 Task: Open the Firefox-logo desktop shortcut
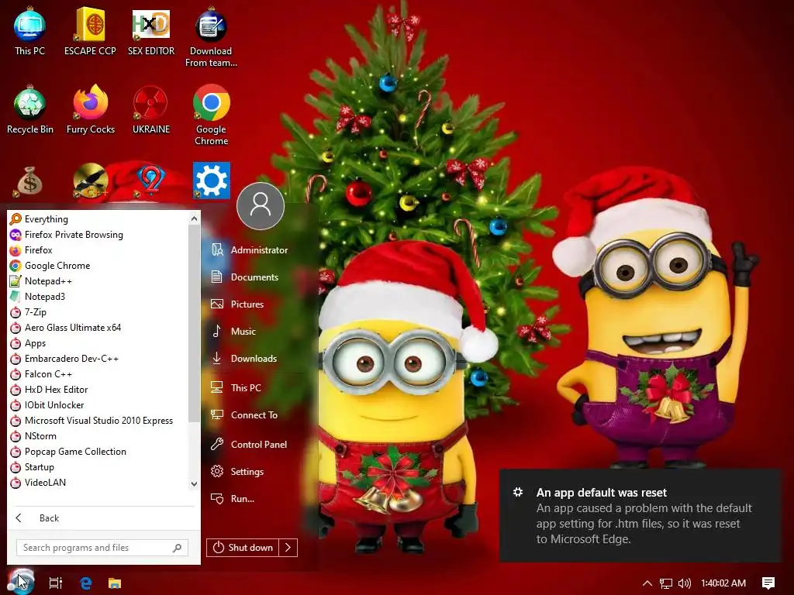point(90,109)
